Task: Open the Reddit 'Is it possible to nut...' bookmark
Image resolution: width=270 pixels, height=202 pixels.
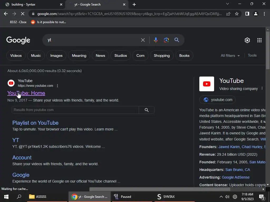Action: pyautogui.click(x=49, y=22)
